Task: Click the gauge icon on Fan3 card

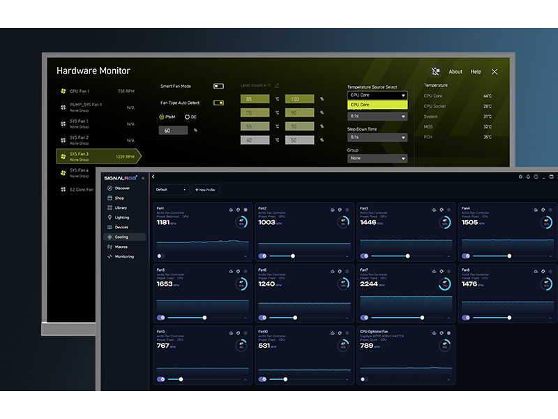Action: click(x=434, y=210)
